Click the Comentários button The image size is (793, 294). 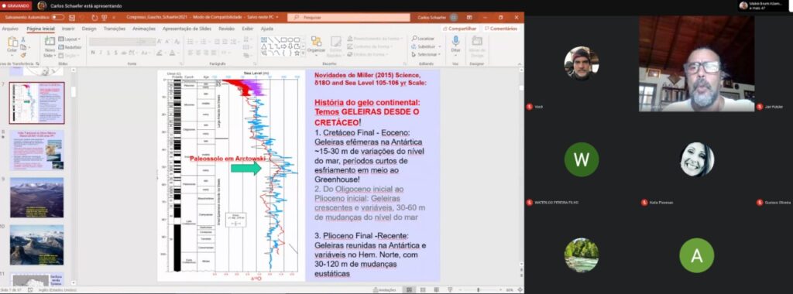(x=501, y=29)
